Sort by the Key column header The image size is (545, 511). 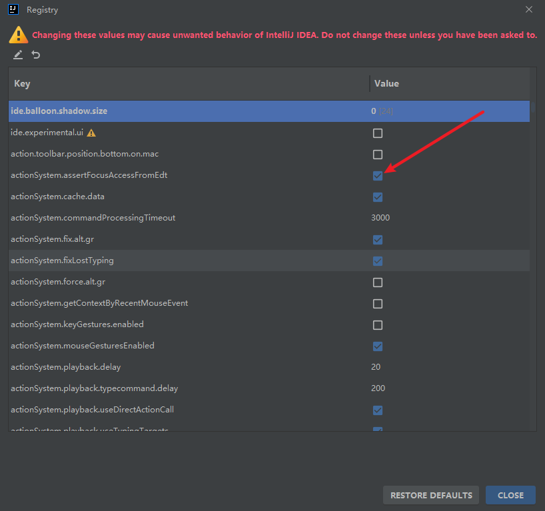coord(187,84)
